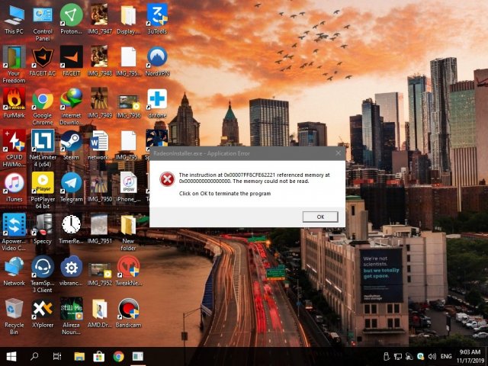
Task: Open the New folder on the desktop
Action: tap(128, 224)
